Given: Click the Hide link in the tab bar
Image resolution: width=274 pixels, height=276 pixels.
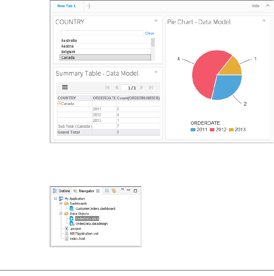Looking at the screenshot, I should click(255, 6).
